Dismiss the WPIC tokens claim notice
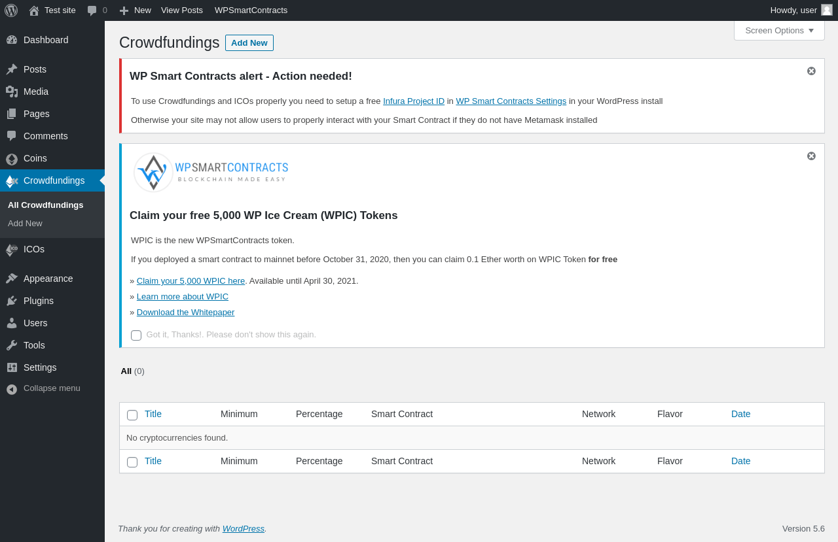The image size is (838, 542). click(x=811, y=156)
